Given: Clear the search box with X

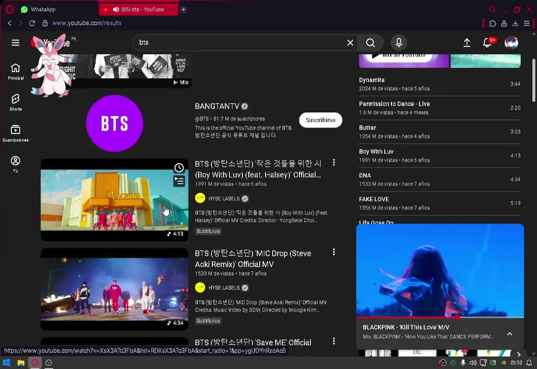Looking at the screenshot, I should pyautogui.click(x=350, y=43).
